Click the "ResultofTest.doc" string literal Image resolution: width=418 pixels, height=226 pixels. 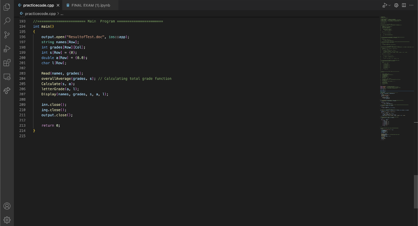(85, 37)
